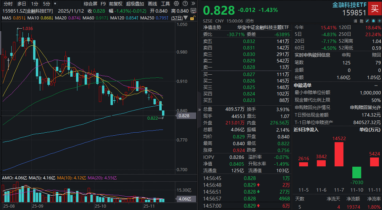Open chart settings gear icon
The height and width of the screenshot is (210, 382).
coord(176,4)
